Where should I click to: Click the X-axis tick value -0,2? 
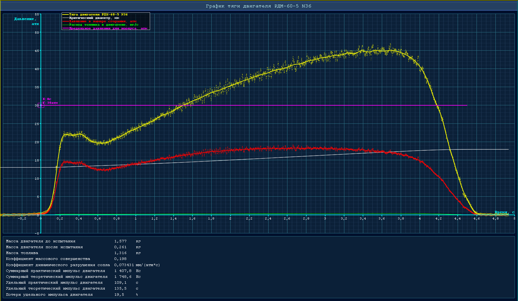[22, 219]
